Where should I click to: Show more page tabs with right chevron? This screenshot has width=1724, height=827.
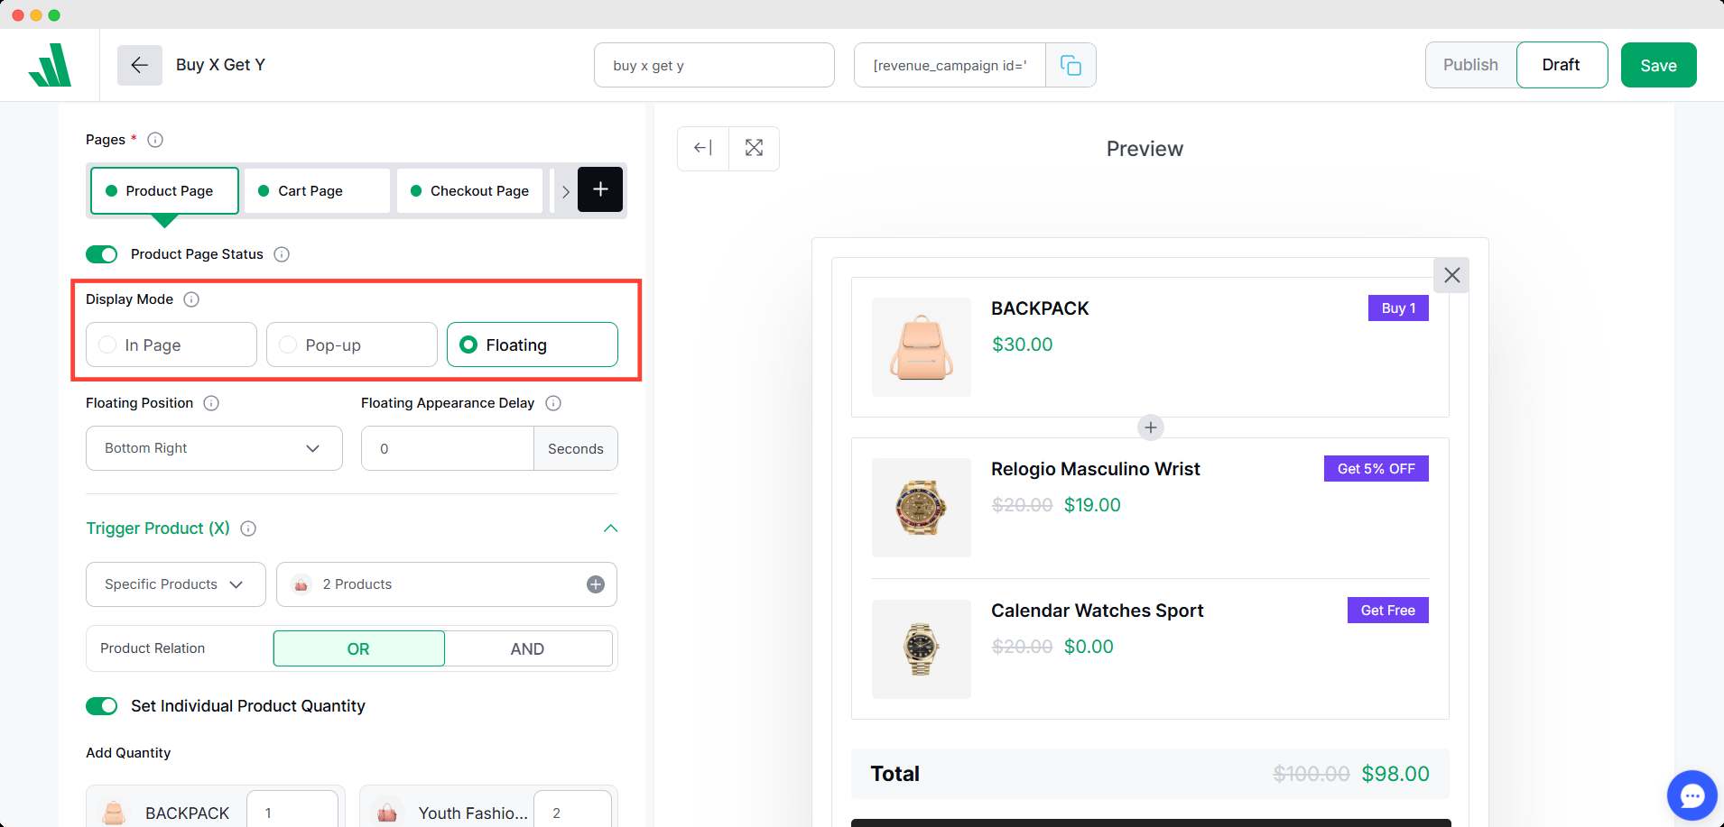[565, 191]
